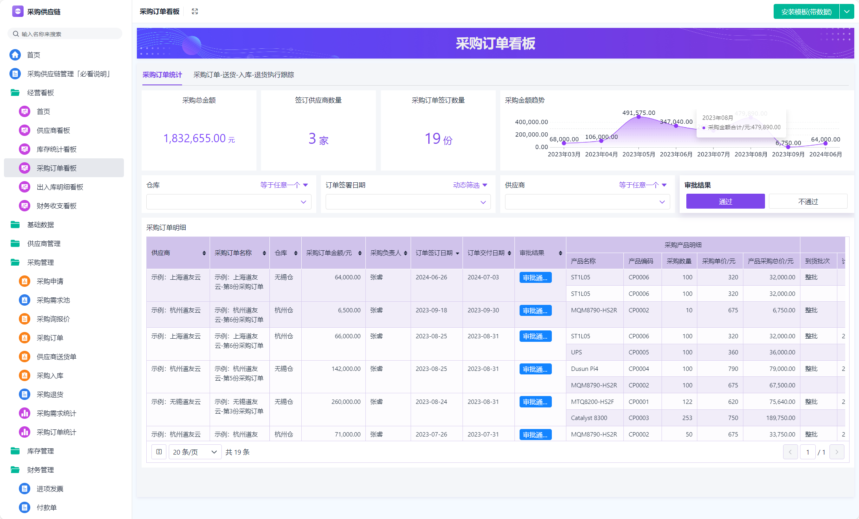This screenshot has height=519, width=859.
Task: Click the fullscreen expand icon beside title
Action: click(195, 11)
